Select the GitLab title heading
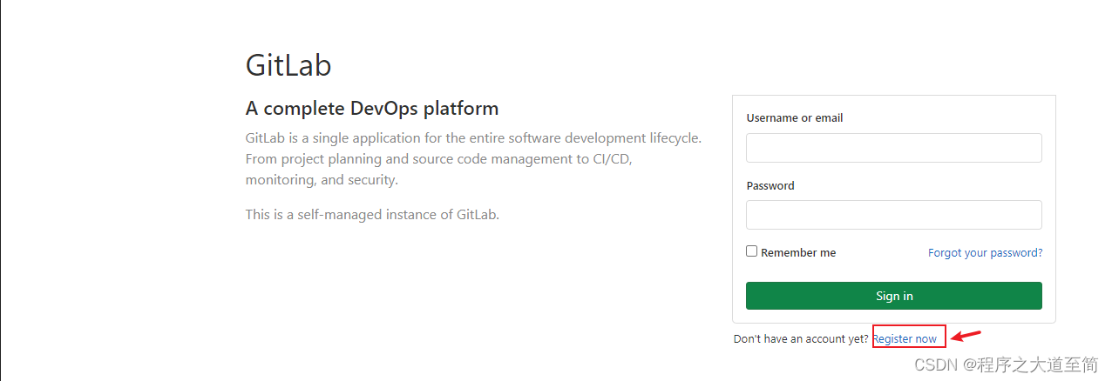The width and height of the screenshot is (1112, 381). 288,65
